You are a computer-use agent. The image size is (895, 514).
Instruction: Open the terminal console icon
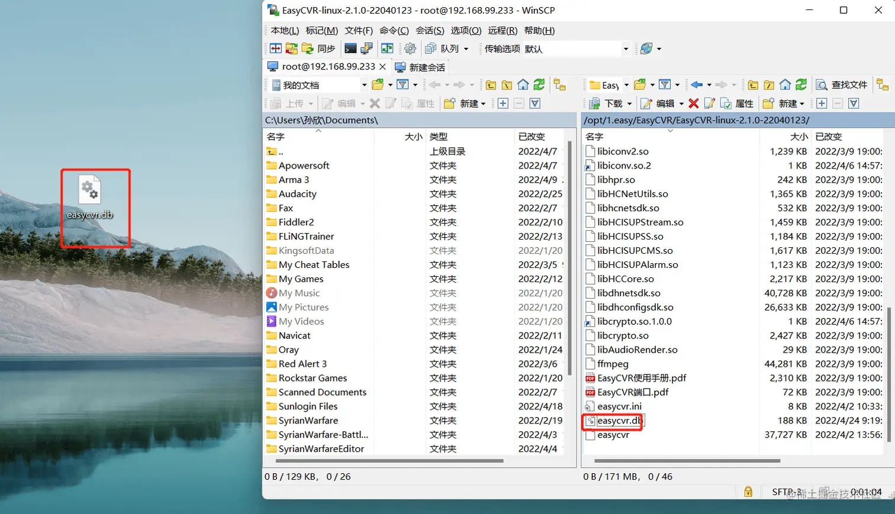350,49
